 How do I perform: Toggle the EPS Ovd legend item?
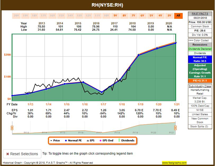[x=106, y=141]
